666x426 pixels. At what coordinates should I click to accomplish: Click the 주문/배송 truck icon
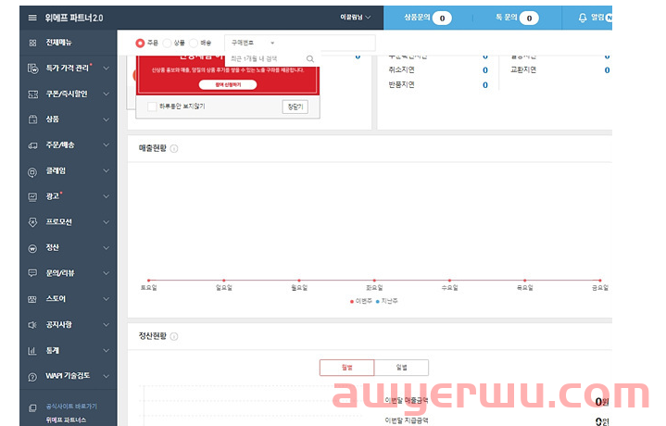[32, 145]
